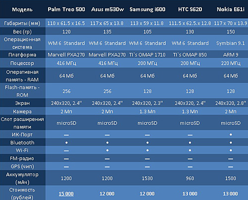Image resolution: width=248 pixels, height=200 pixels.
Task: Click the Операционная система row label
Action: [x=22, y=43]
